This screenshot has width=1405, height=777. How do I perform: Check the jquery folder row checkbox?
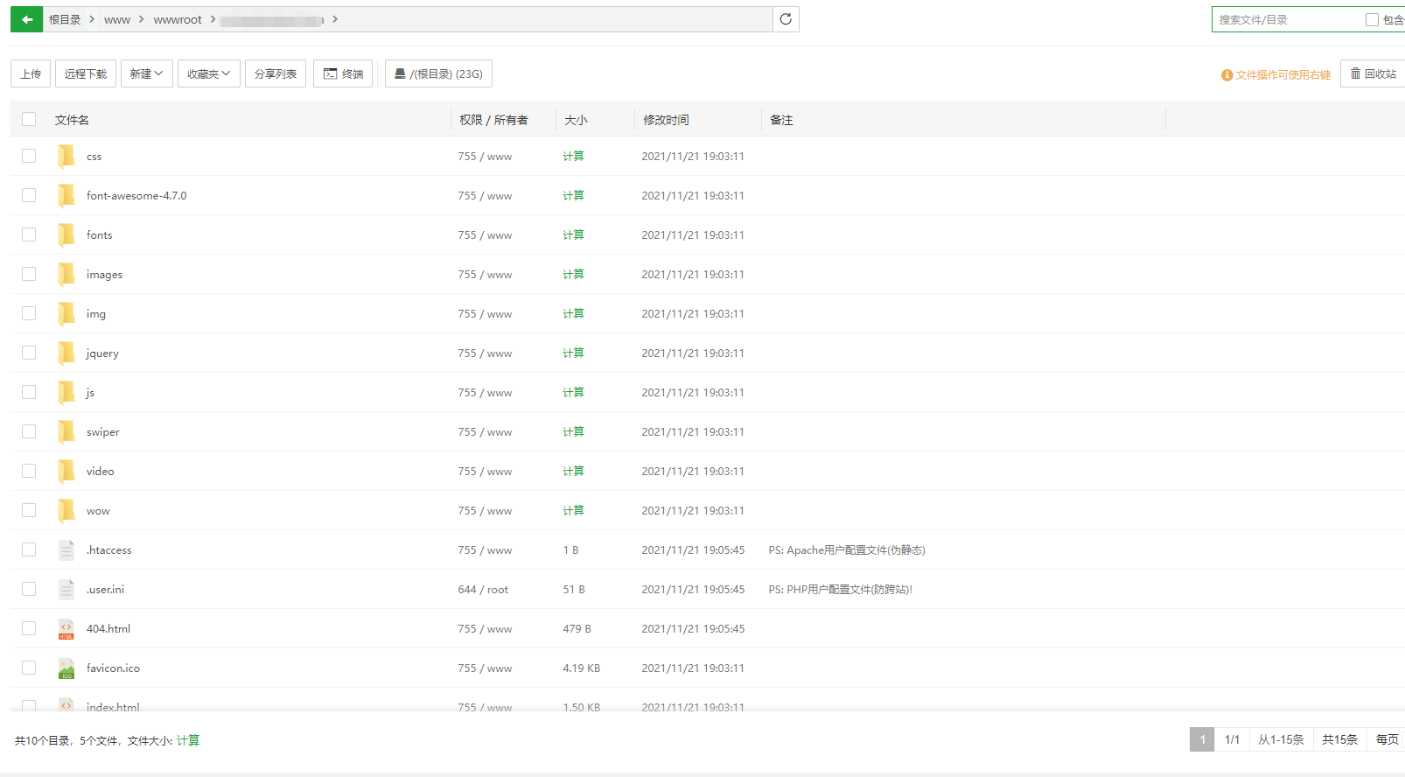[29, 353]
